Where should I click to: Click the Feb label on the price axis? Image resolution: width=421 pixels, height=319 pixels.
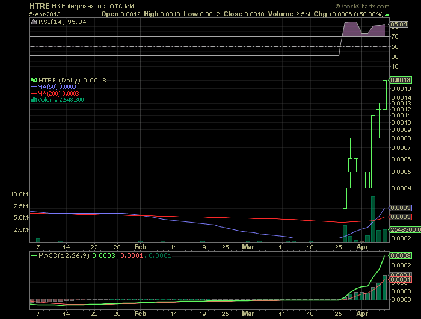click(140, 247)
